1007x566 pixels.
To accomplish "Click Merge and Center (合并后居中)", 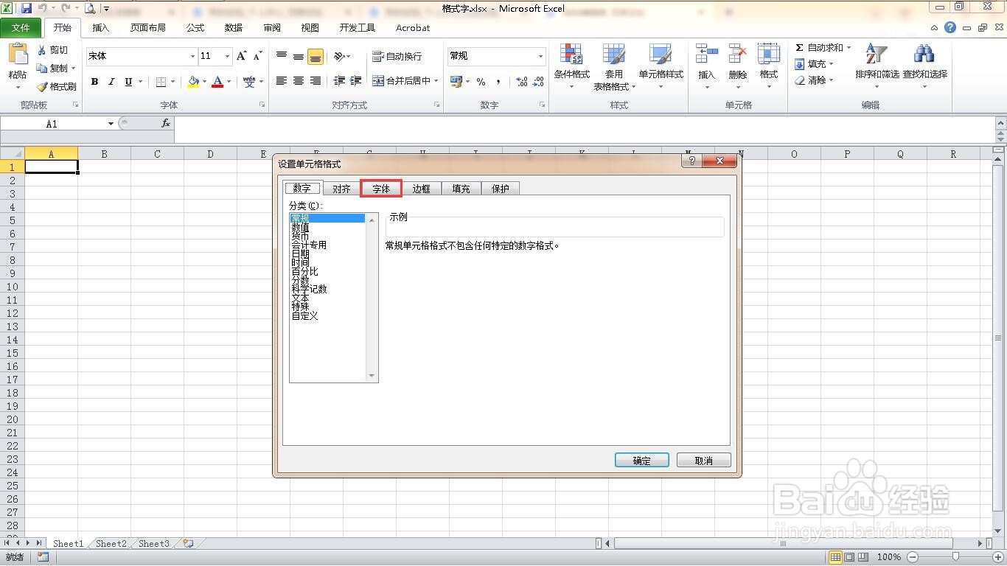I will point(402,81).
